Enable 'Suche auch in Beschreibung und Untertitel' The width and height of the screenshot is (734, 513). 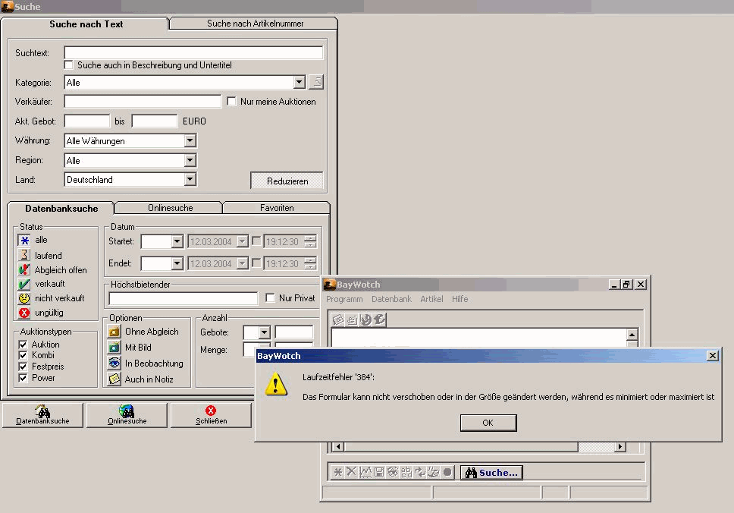pos(69,65)
